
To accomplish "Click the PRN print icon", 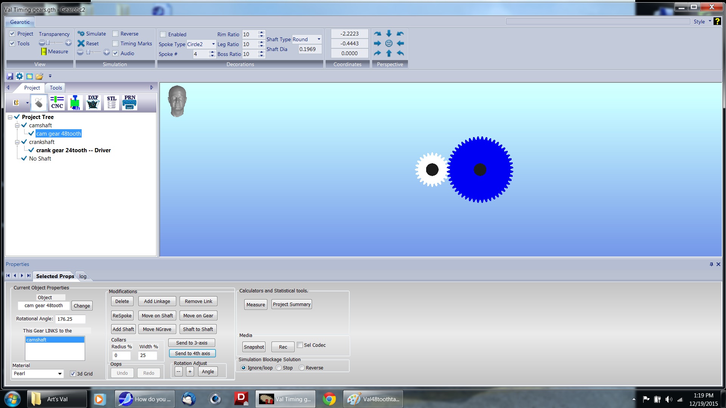I will (x=129, y=102).
